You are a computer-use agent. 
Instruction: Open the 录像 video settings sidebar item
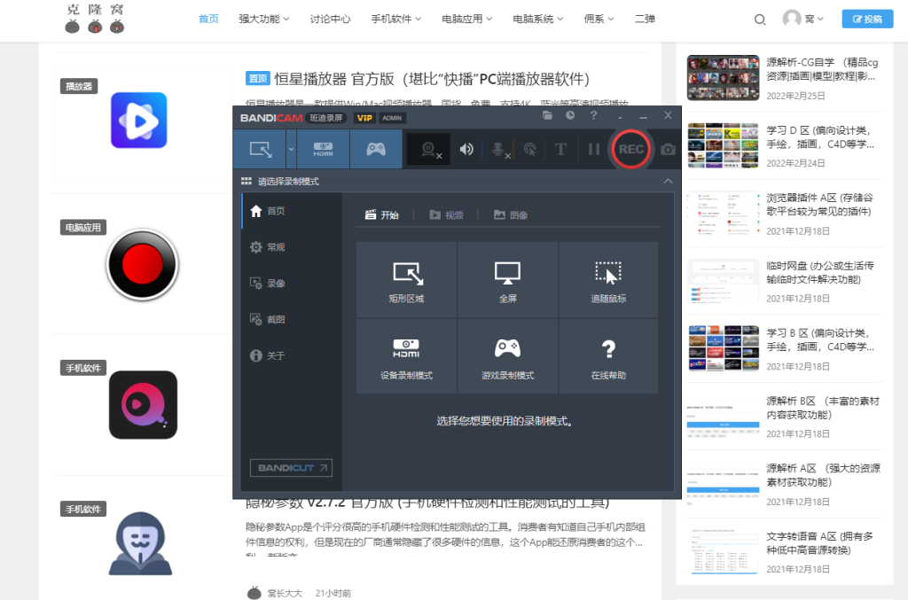point(292,284)
